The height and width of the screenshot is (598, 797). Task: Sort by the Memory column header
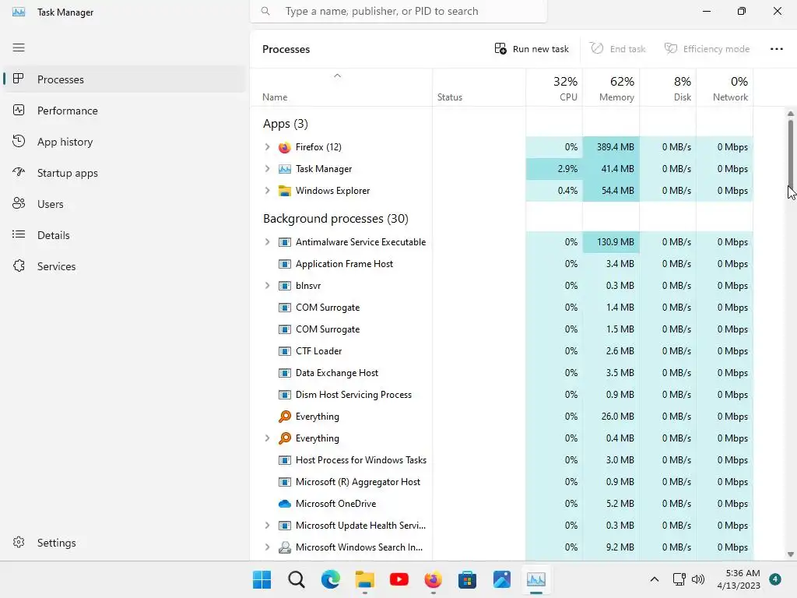tap(611, 88)
